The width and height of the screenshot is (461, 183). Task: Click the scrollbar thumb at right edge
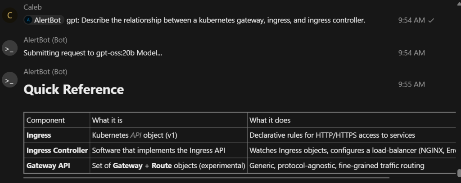(x=458, y=173)
